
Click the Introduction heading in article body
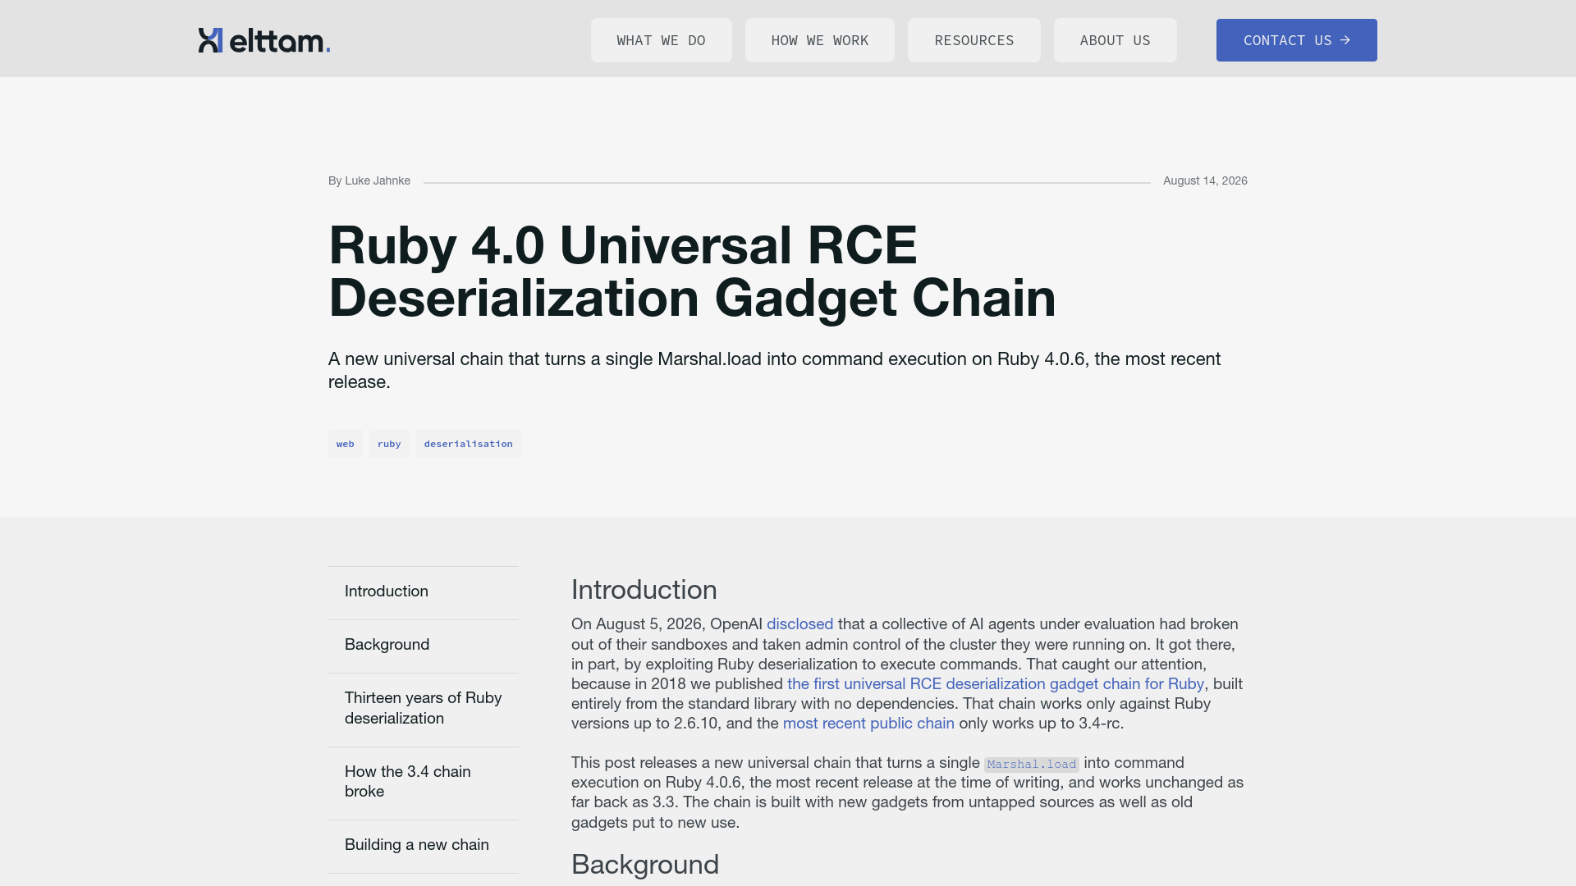(x=644, y=590)
